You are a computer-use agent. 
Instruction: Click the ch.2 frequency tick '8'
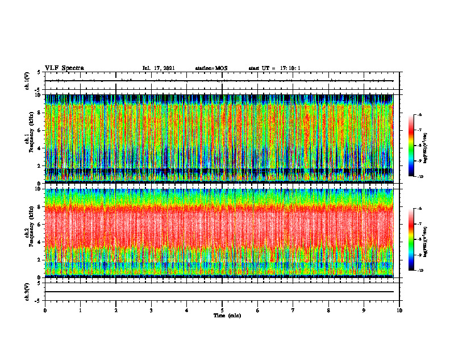[40, 207]
